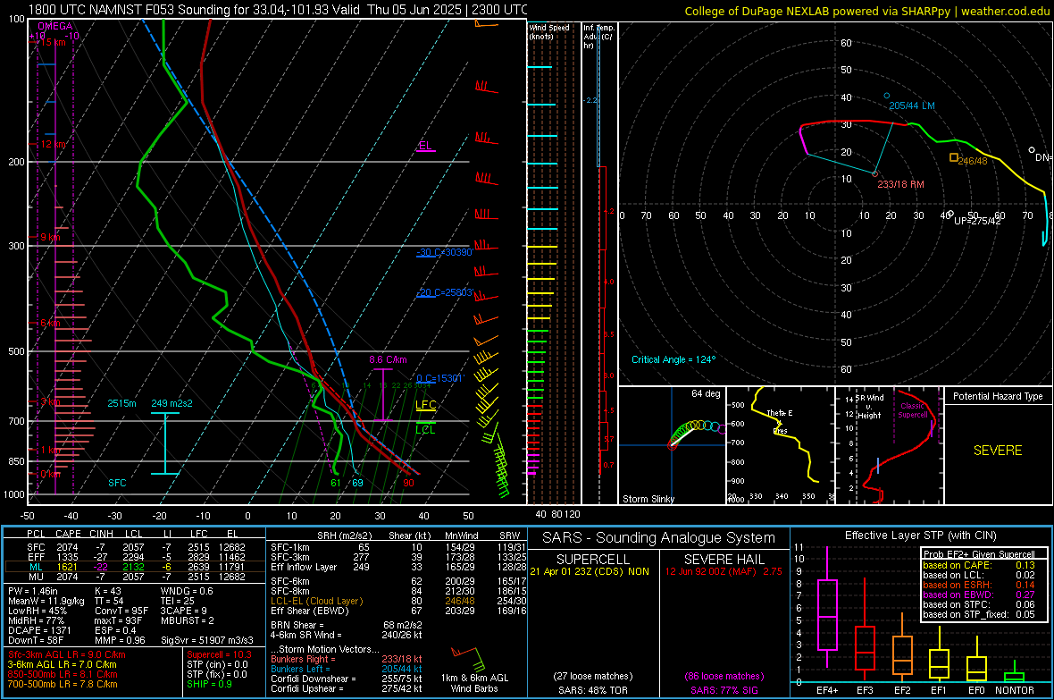Click the Bunkers Left = 205/44 kt line
Screen dimensions: 1054x700
pyautogui.click(x=347, y=669)
